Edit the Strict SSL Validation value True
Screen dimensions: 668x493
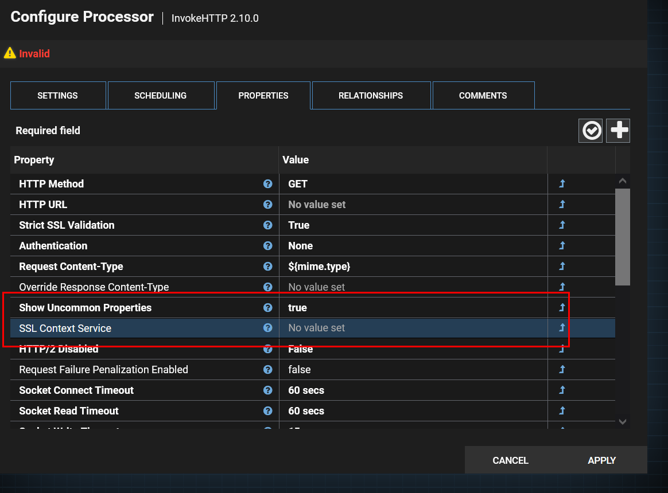coord(413,225)
